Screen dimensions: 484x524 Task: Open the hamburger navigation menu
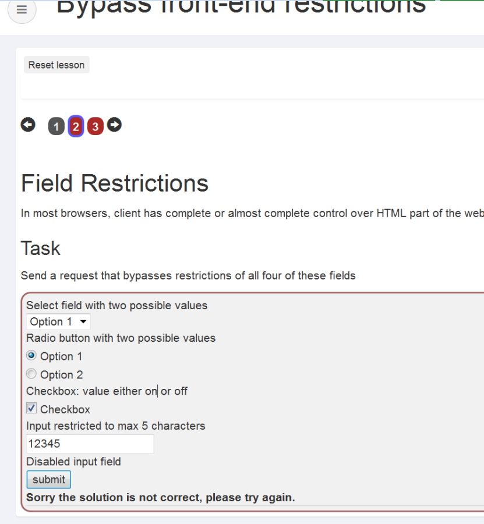point(22,10)
